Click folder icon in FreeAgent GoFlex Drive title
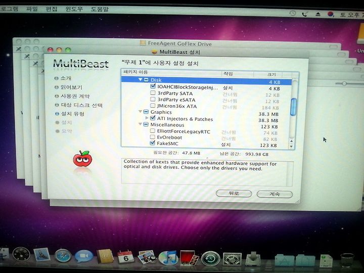 pyautogui.click(x=143, y=42)
